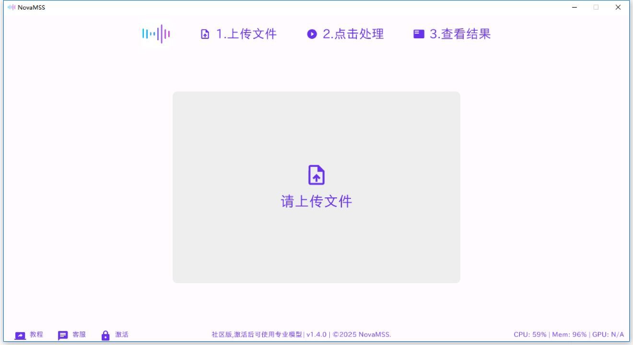Click the 客服 chat bubble icon
This screenshot has width=633, height=345.
click(x=63, y=335)
